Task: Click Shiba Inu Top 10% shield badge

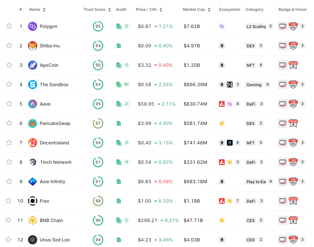Action: pos(293,46)
